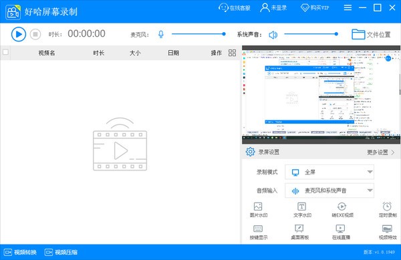Close the recorder window
This screenshot has height=260, width=401.
[392, 7]
